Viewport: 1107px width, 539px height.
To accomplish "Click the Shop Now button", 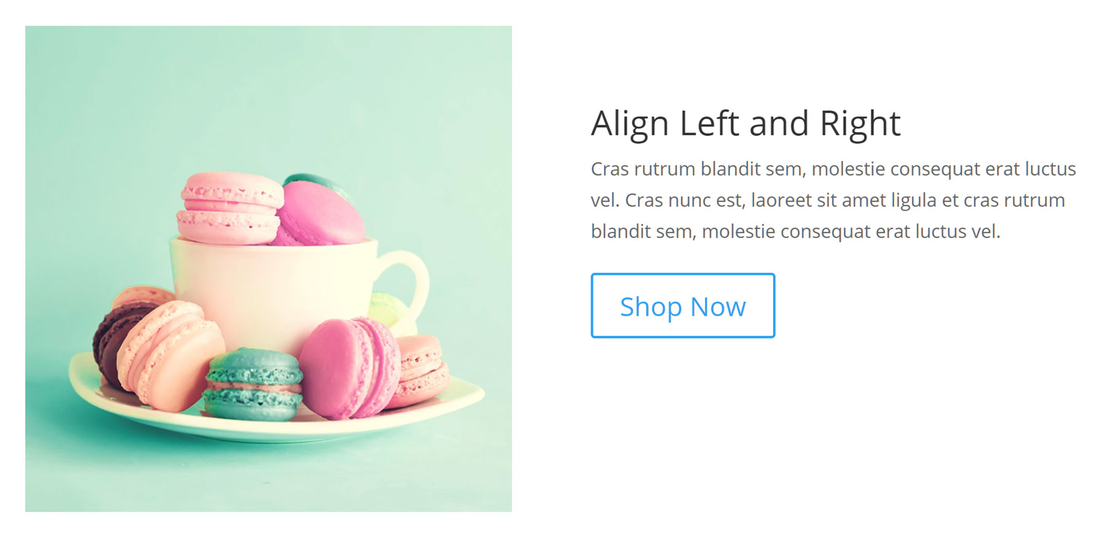I will click(683, 305).
